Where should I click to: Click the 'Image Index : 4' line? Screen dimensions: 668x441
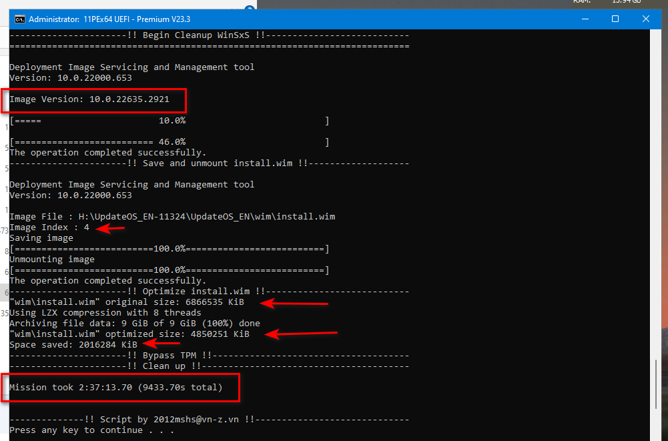point(49,227)
